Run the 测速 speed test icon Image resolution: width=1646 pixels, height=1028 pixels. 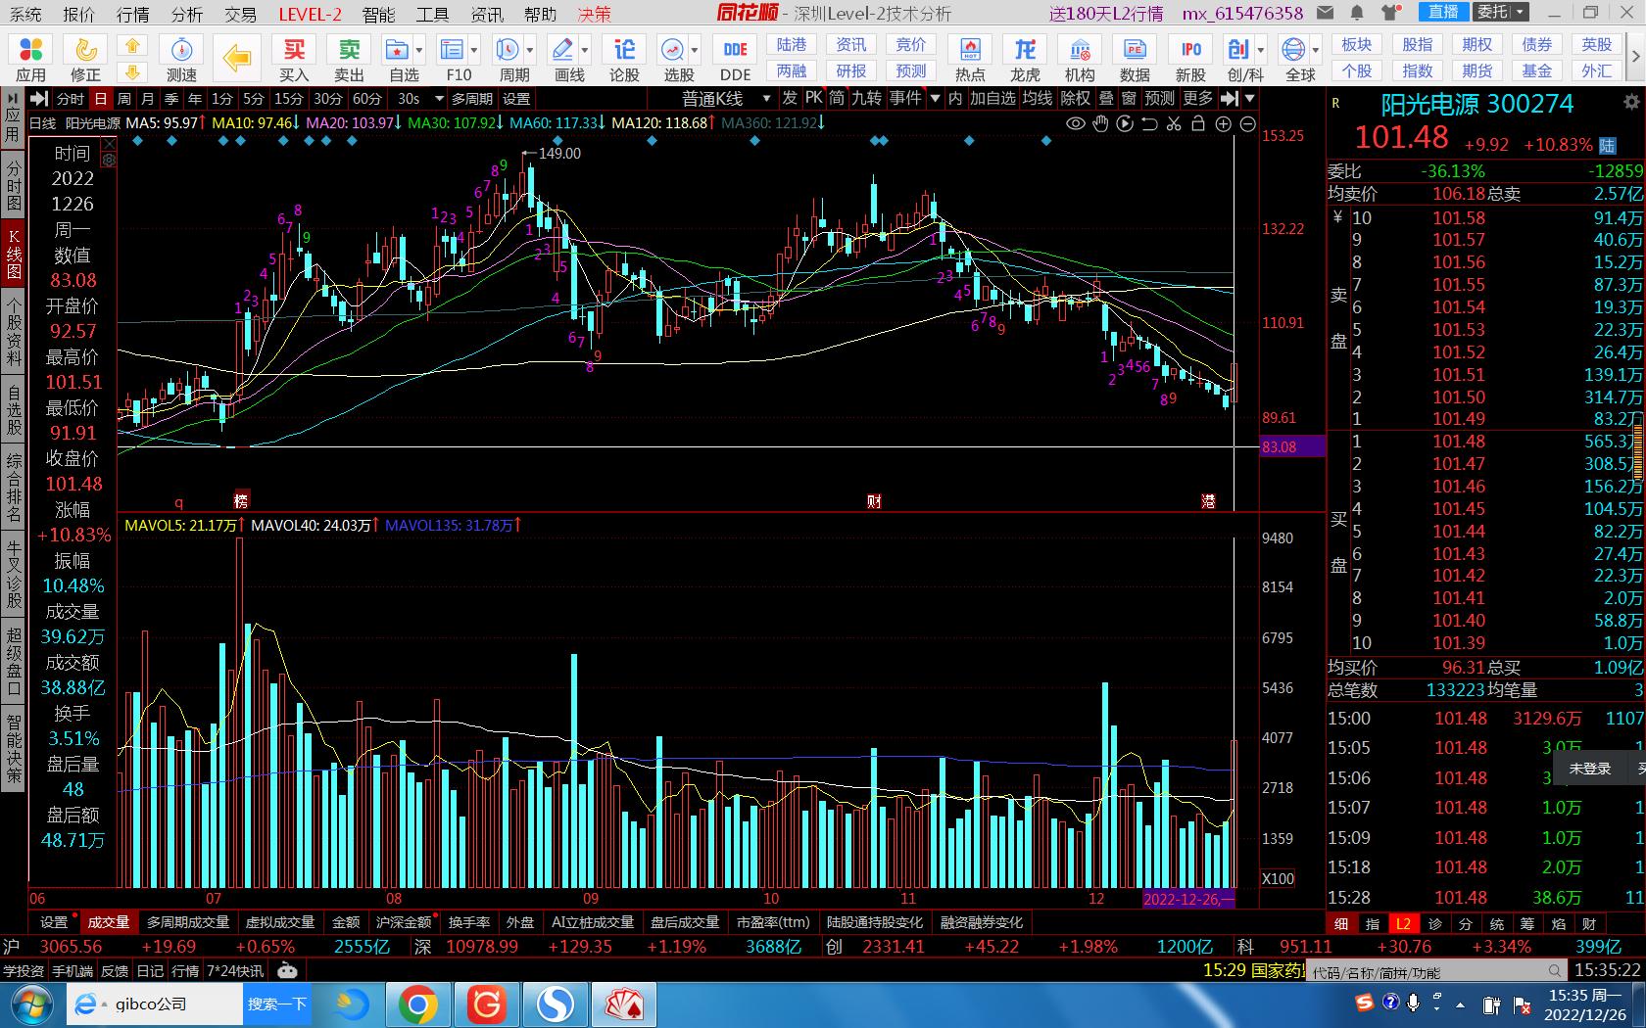(181, 59)
